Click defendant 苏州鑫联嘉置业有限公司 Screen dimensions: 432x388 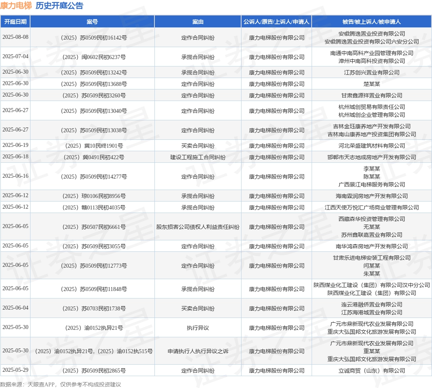[x=372, y=235]
